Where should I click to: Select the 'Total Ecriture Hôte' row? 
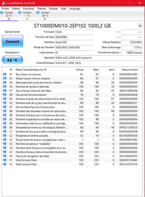pos(71,160)
